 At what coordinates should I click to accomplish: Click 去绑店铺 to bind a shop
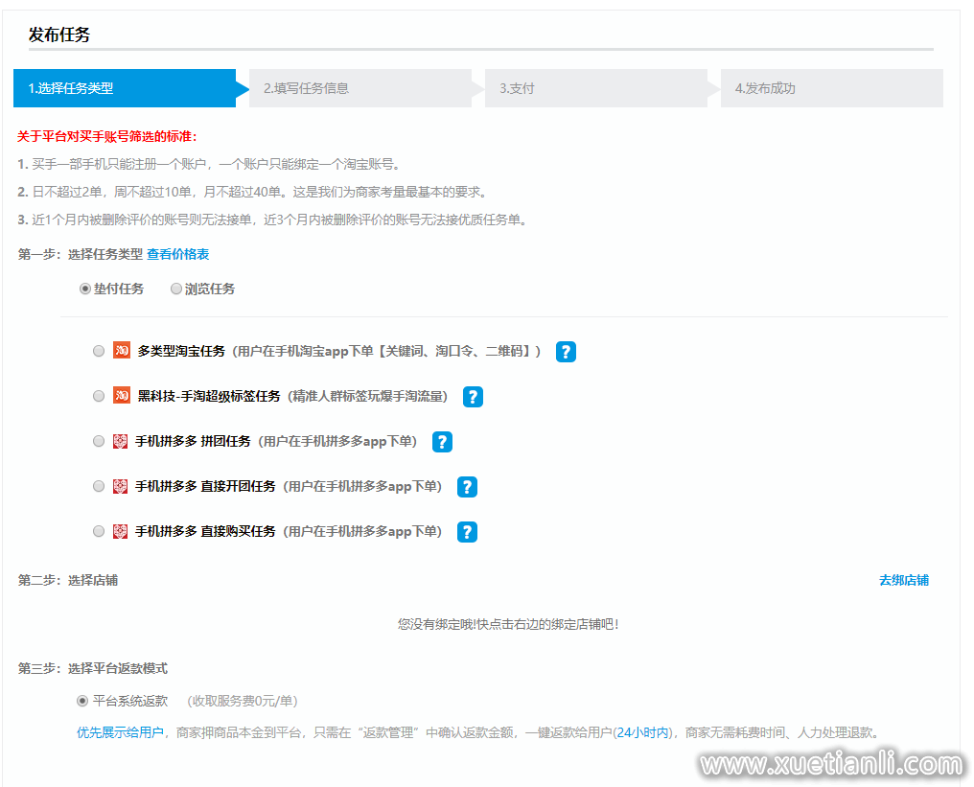coord(902,580)
